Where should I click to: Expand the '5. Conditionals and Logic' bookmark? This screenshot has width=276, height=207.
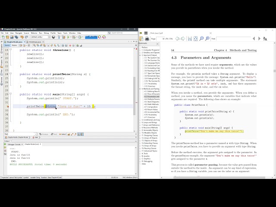point(140,120)
